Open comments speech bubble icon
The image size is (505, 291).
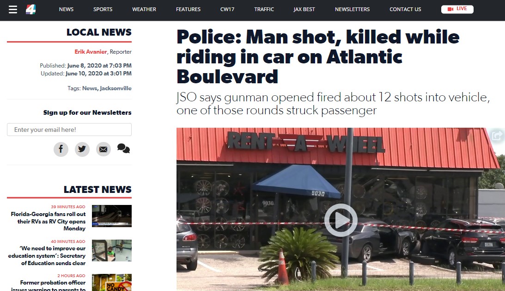point(124,149)
